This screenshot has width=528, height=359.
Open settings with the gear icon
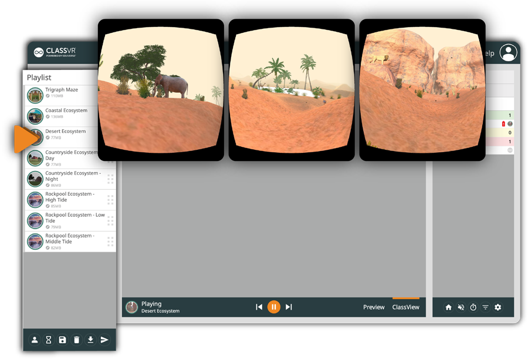(x=497, y=307)
